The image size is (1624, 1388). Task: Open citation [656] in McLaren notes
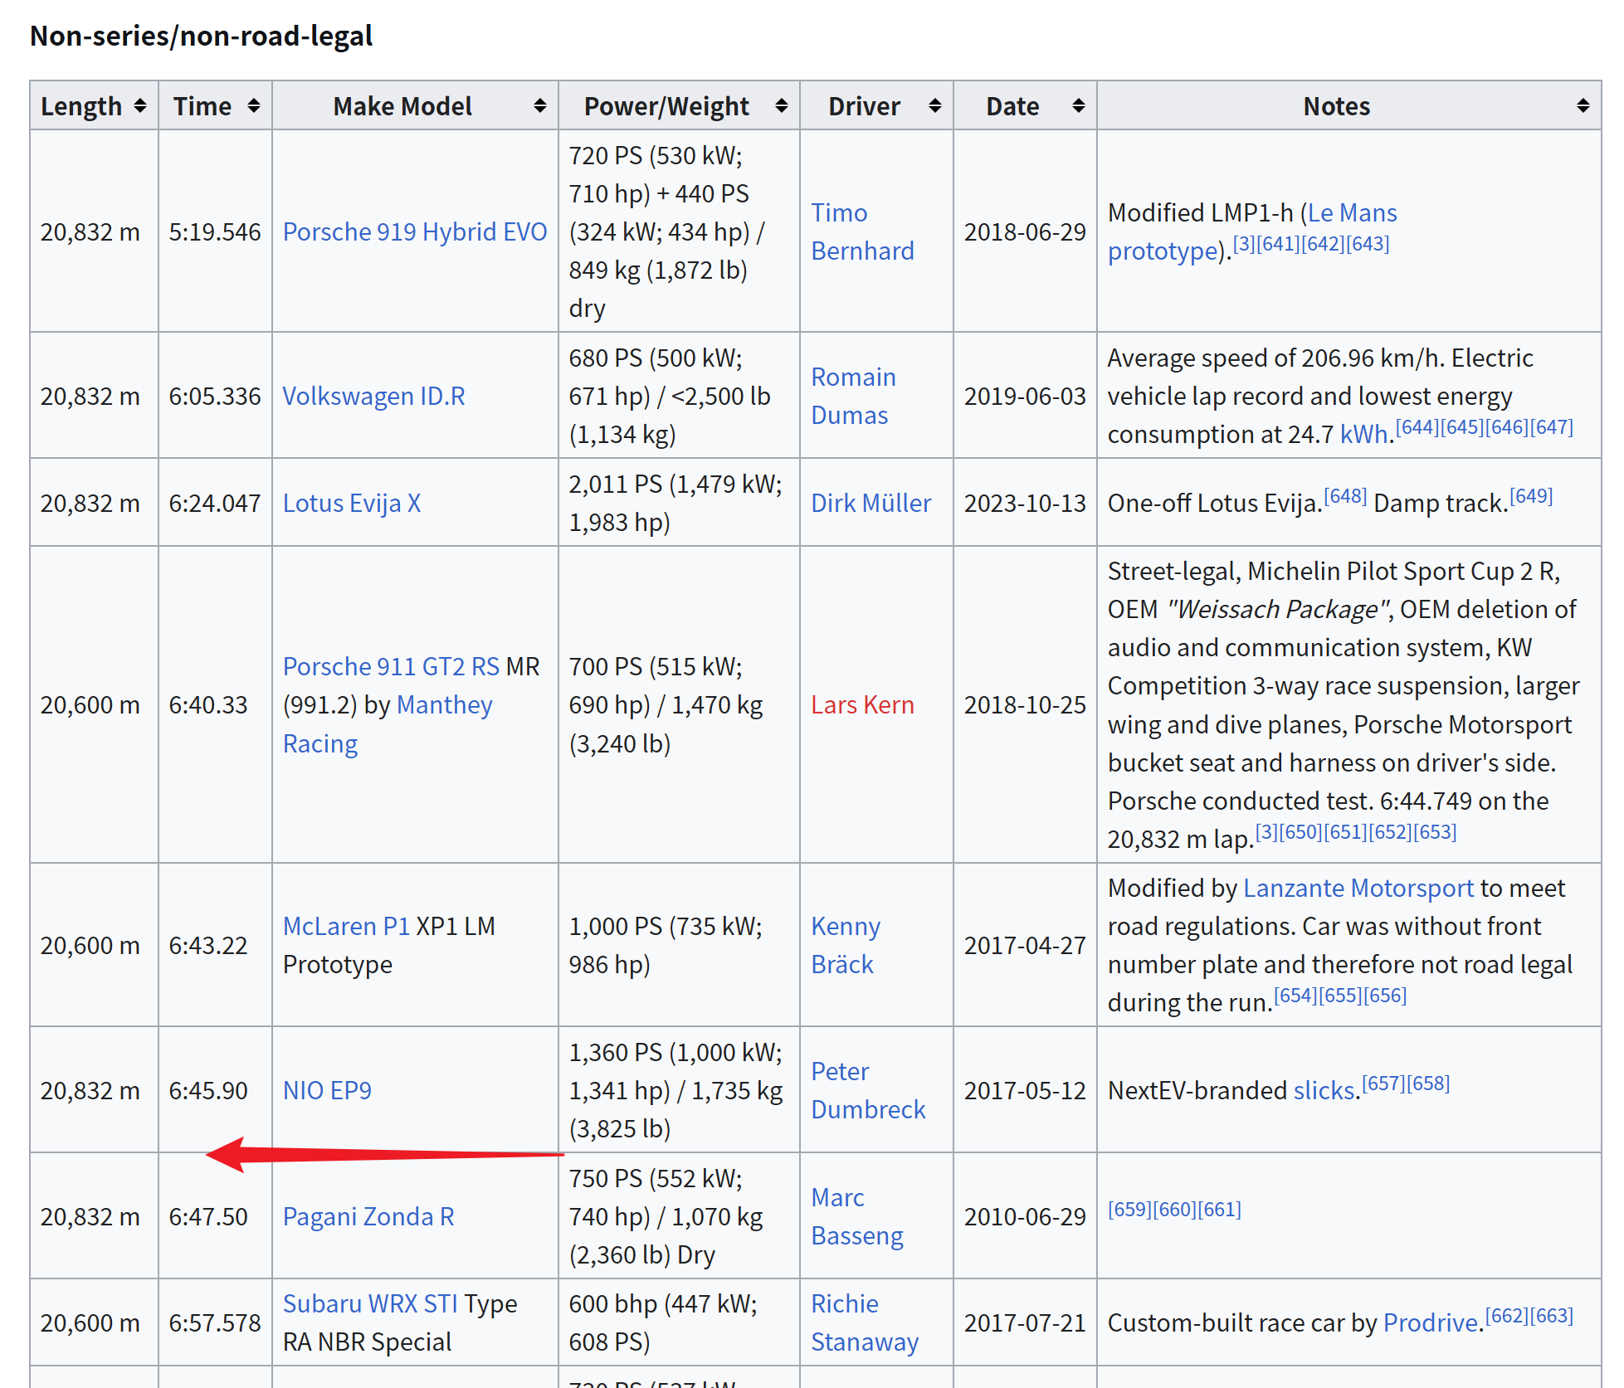(1385, 996)
